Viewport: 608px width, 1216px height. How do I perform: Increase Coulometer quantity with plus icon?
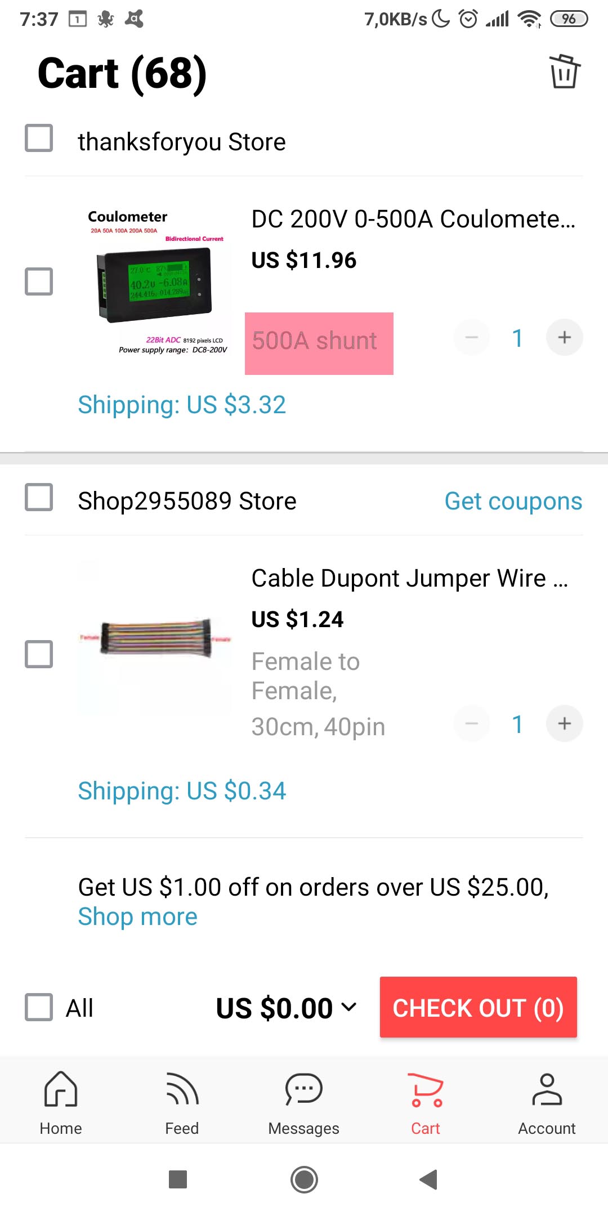(564, 337)
